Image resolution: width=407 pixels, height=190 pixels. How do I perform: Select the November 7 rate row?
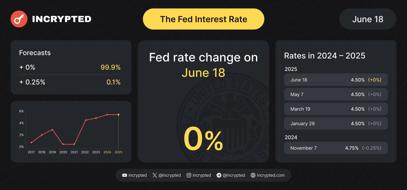[x=336, y=148]
